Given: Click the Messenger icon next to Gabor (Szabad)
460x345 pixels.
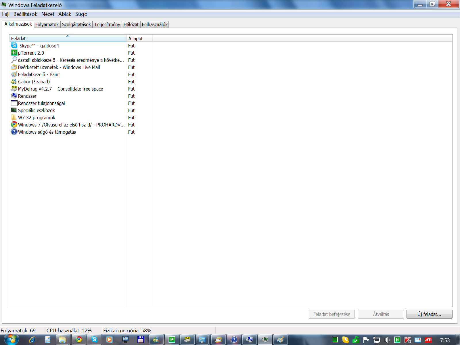Looking at the screenshot, I should click(14, 81).
